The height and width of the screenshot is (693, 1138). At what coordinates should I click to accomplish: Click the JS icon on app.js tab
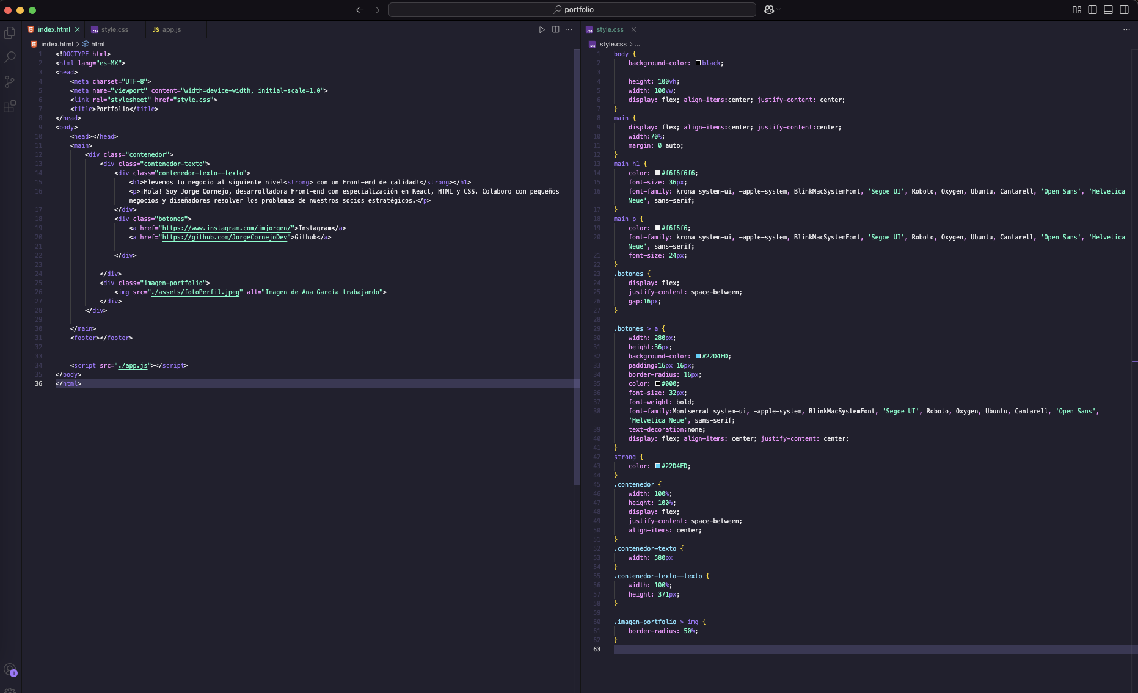click(156, 29)
